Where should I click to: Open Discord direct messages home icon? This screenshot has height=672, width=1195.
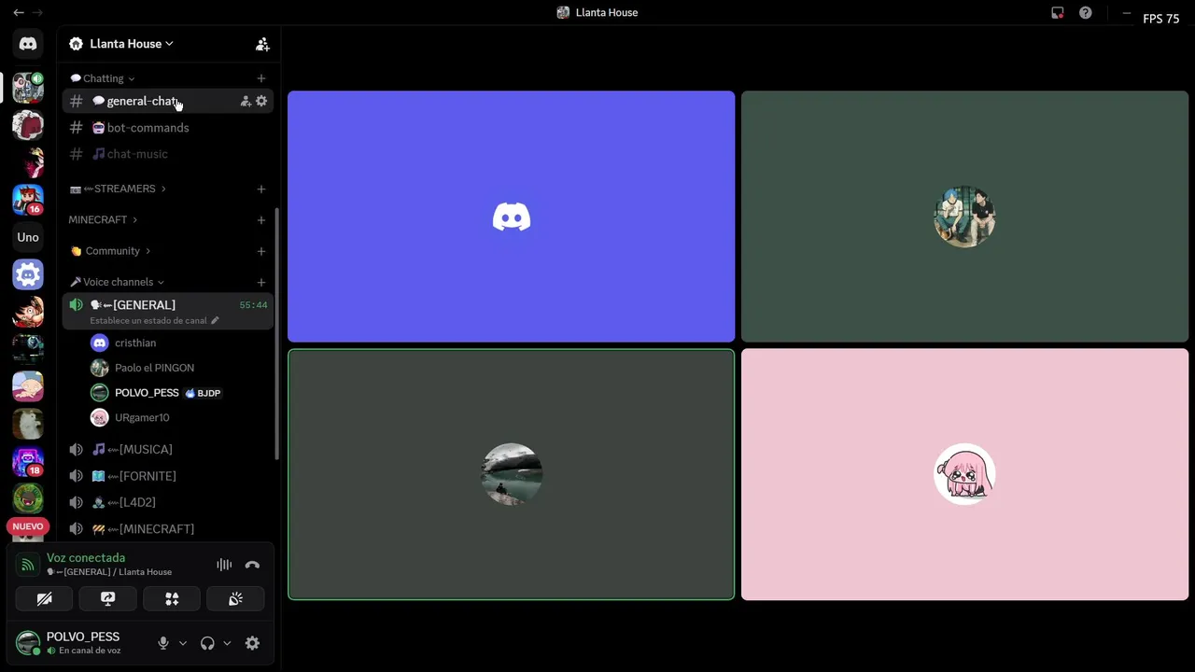tap(28, 44)
